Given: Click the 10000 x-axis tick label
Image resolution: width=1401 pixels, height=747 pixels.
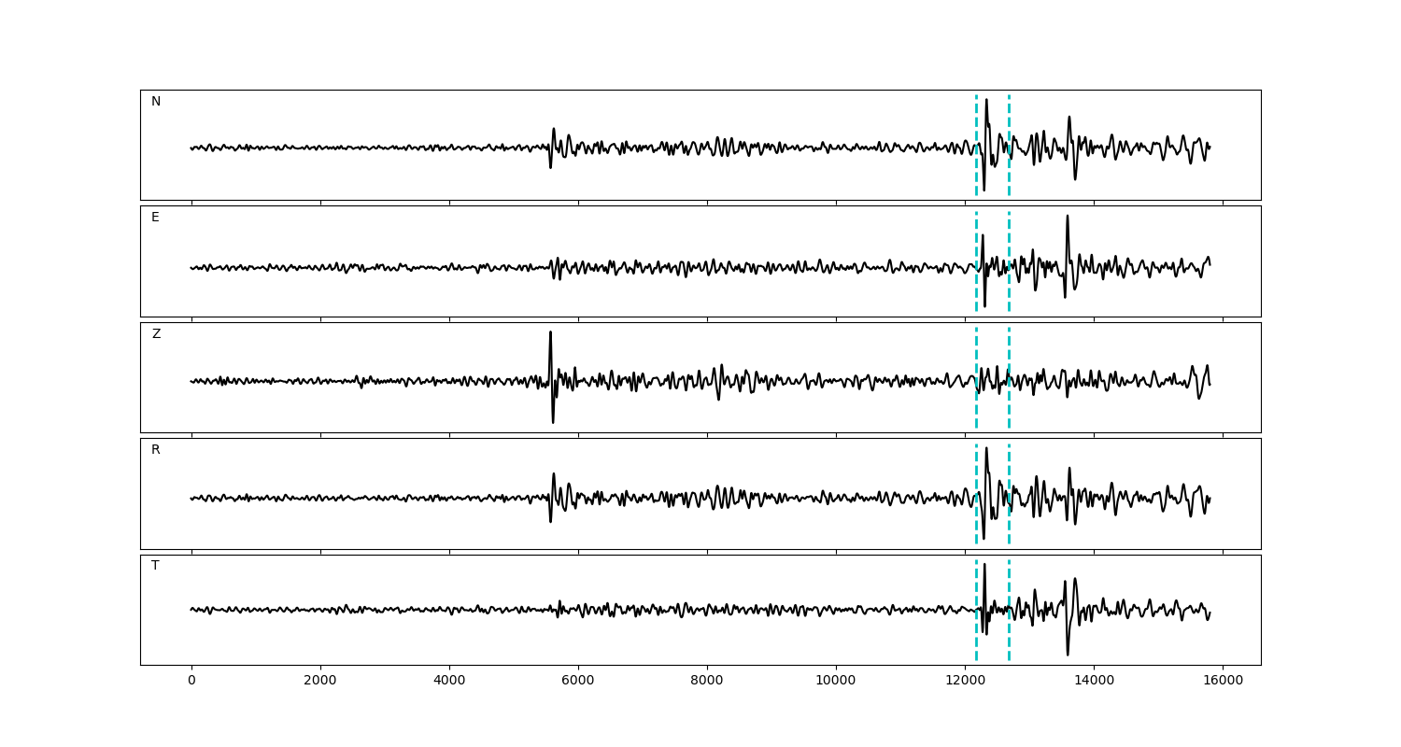Looking at the screenshot, I should coord(836,681).
